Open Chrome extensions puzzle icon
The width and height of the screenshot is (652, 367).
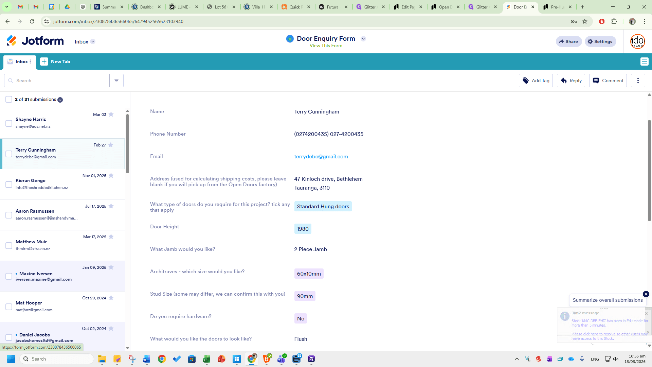pyautogui.click(x=614, y=21)
